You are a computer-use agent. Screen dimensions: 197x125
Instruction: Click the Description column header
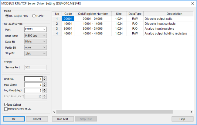tap(168, 14)
